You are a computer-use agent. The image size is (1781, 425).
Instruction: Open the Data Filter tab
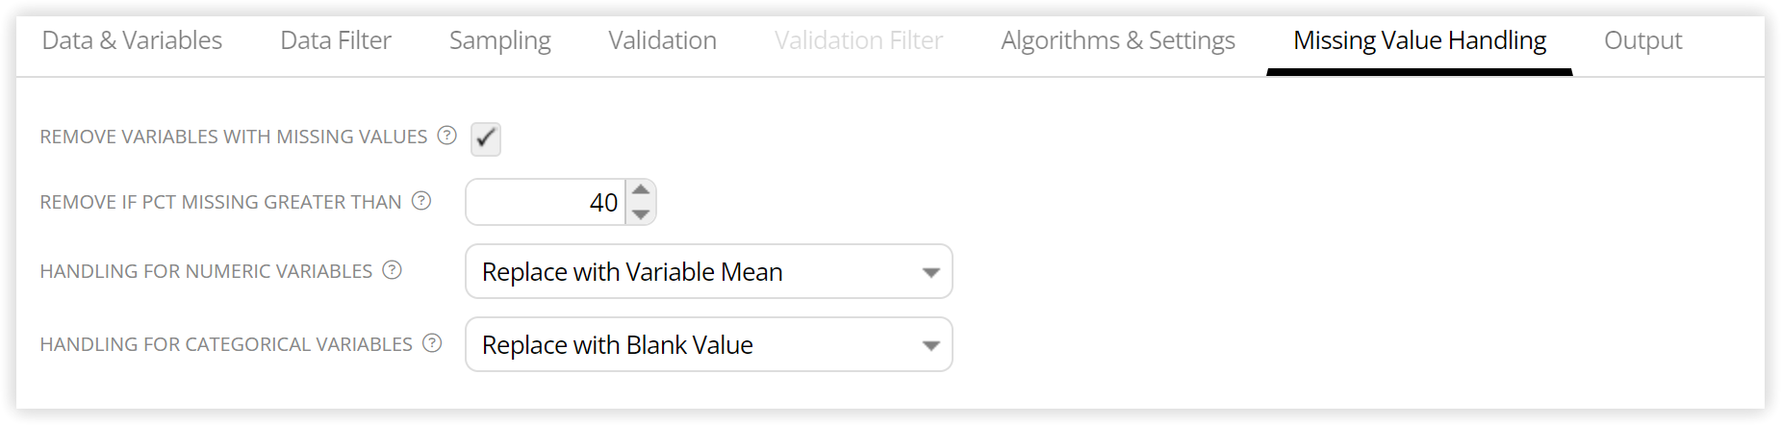click(336, 40)
